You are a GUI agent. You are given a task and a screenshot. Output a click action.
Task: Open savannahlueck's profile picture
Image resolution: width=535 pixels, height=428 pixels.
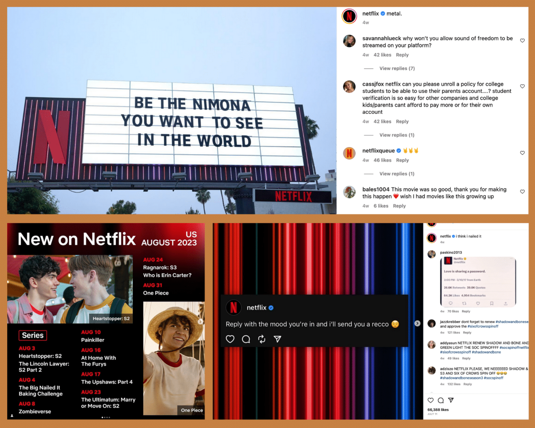[349, 41]
